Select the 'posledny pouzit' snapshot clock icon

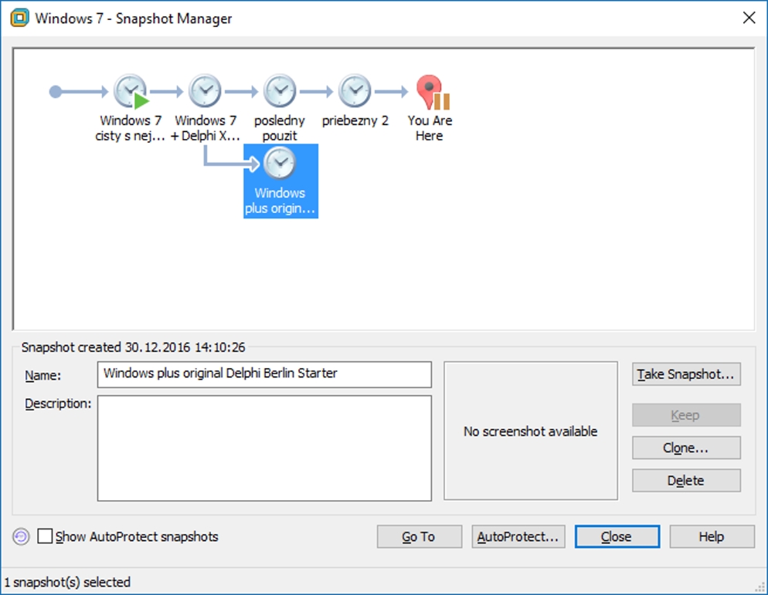coord(280,91)
